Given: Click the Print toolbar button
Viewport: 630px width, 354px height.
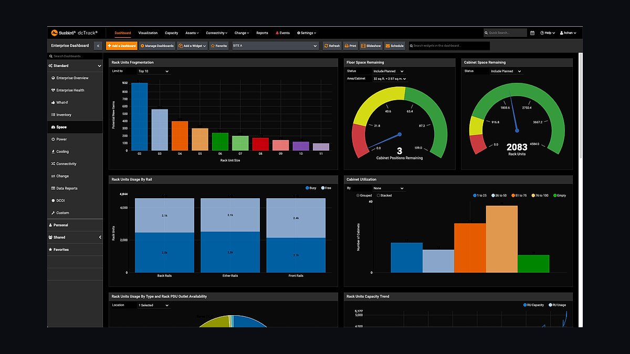Looking at the screenshot, I should coord(351,46).
